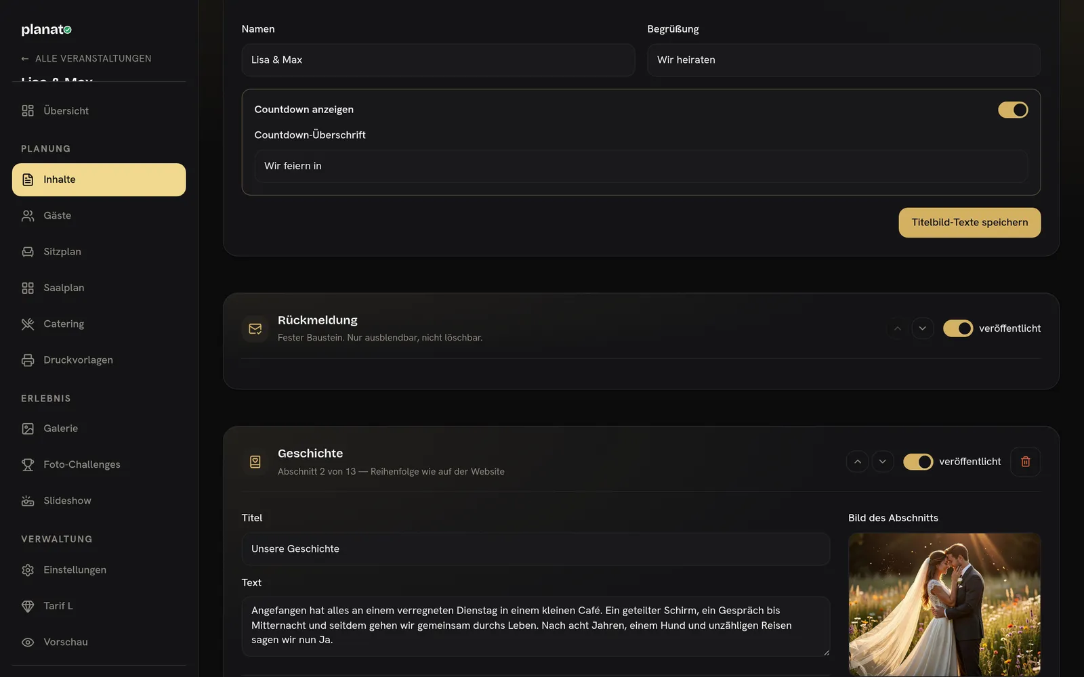Viewport: 1084px width, 677px height.
Task: Click Titelbild-Texte speichern button
Action: point(970,223)
